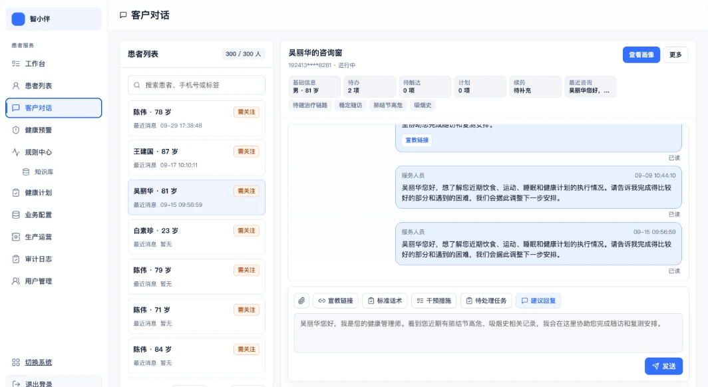Click 最近咨询 info card

pos(591,86)
